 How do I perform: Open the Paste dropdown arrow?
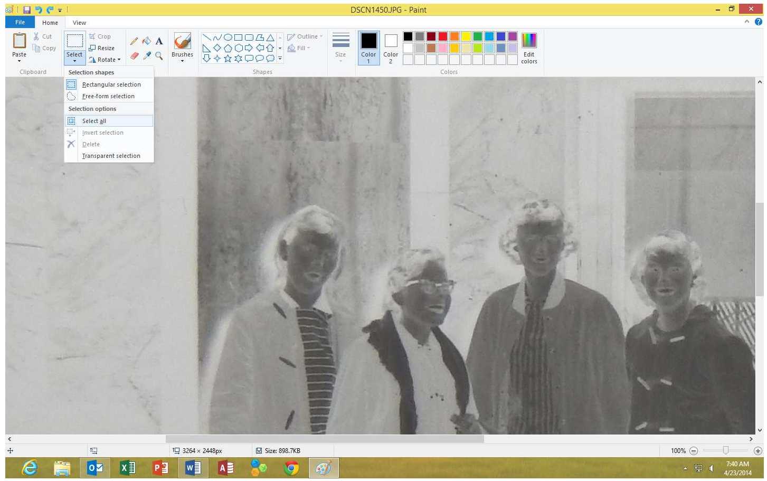point(19,61)
